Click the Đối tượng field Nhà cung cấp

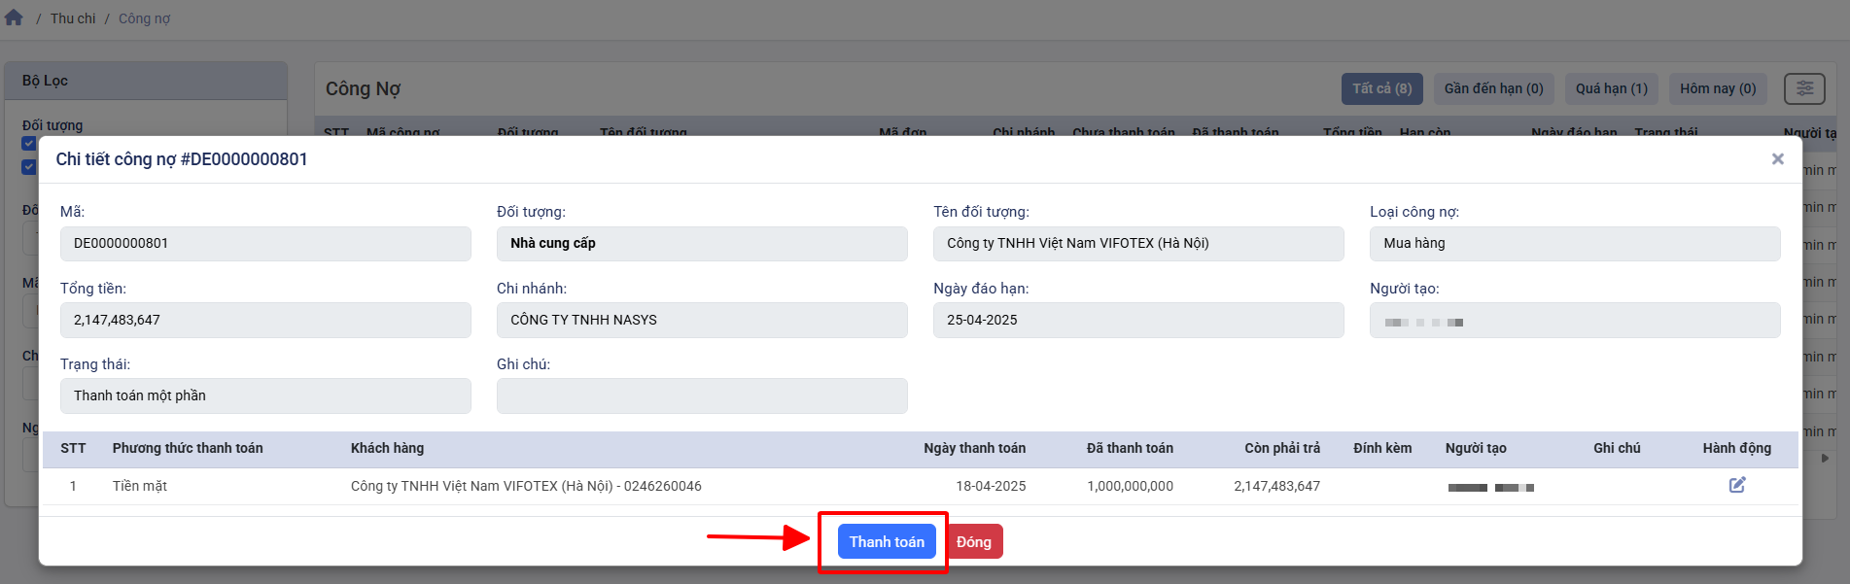(702, 244)
